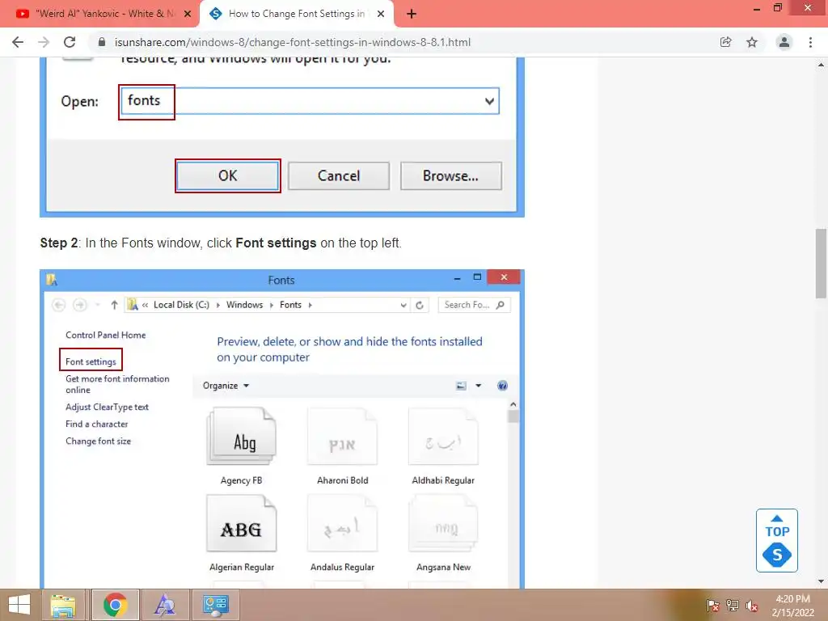Screen dimensions: 828x621
Task: Click the Fonts window back arrow
Action: [x=58, y=305]
